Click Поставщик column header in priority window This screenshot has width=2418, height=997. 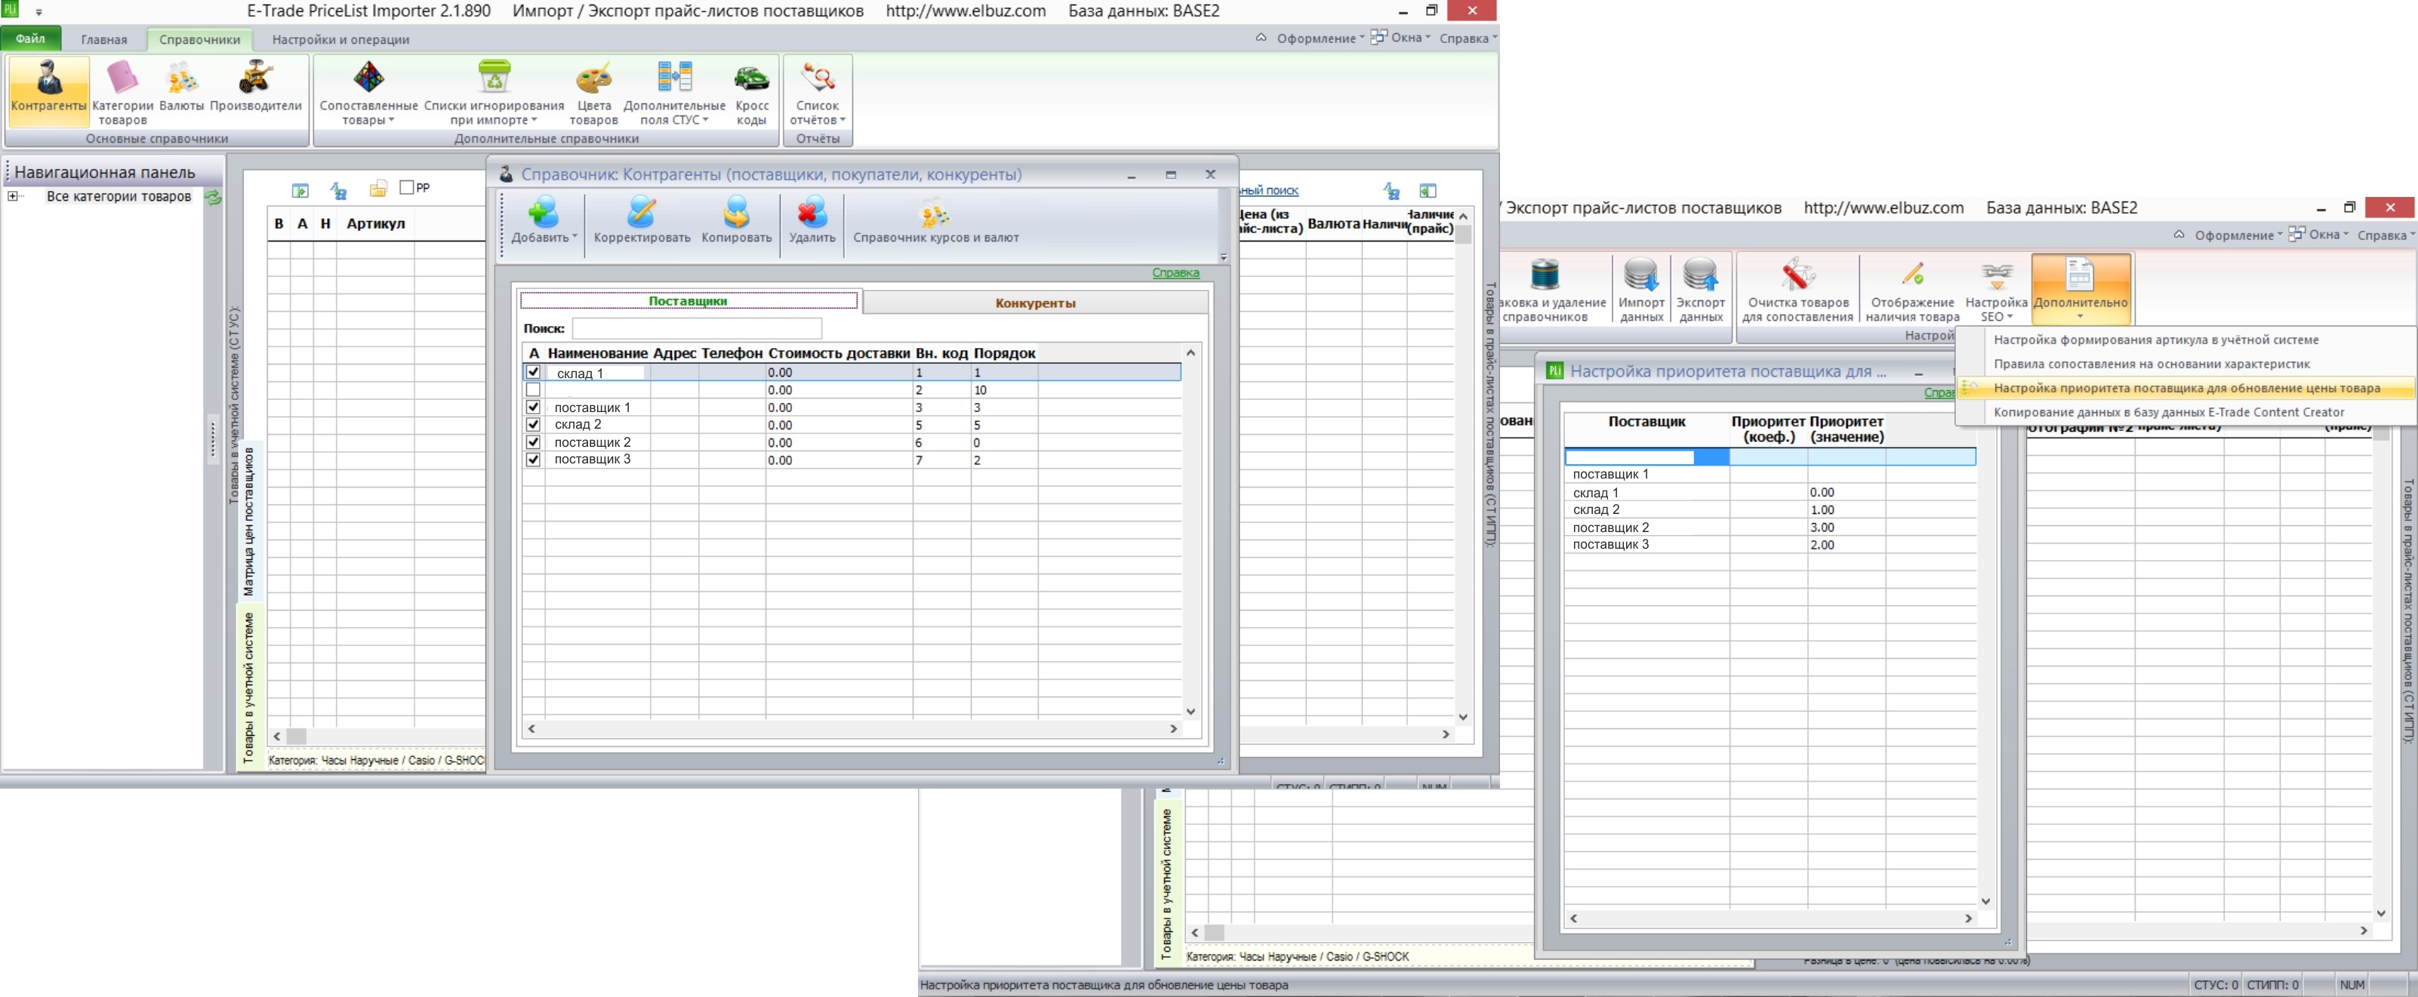pos(1646,422)
